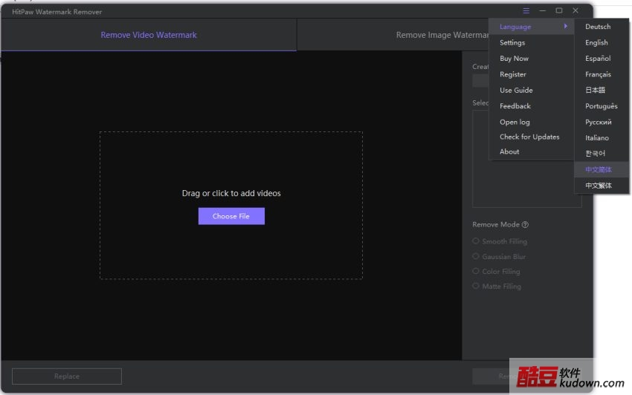Switch to Remove Image Watermark tab
Screen dimensions: 632x395
tap(442, 35)
